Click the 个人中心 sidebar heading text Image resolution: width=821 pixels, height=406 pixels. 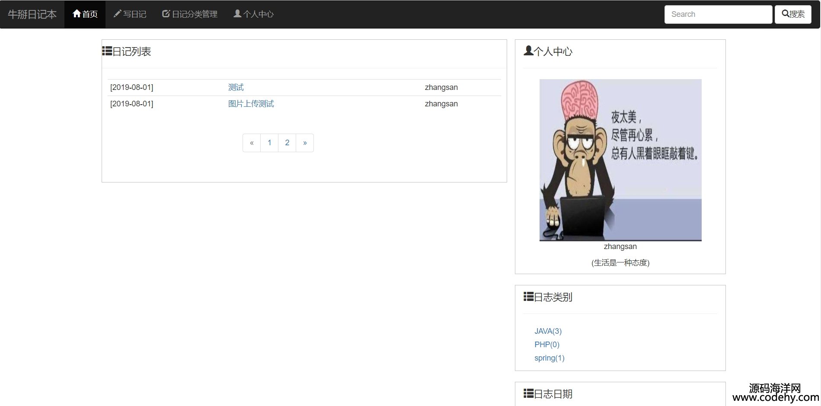[x=553, y=51]
